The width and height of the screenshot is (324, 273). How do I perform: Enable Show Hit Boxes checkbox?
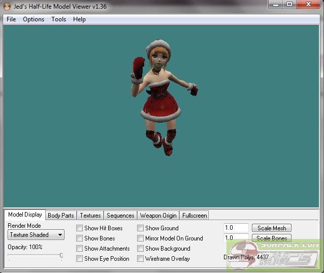click(79, 228)
